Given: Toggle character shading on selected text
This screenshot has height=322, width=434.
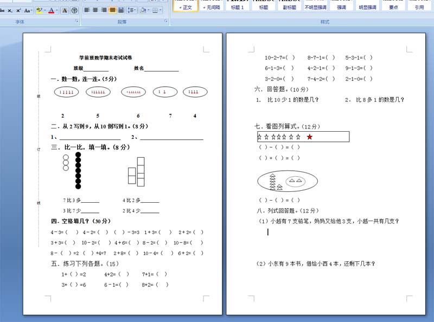Looking at the screenshot, I should (x=65, y=10).
